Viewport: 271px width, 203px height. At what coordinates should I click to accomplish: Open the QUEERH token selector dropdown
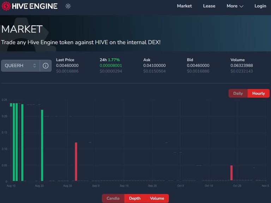point(20,66)
